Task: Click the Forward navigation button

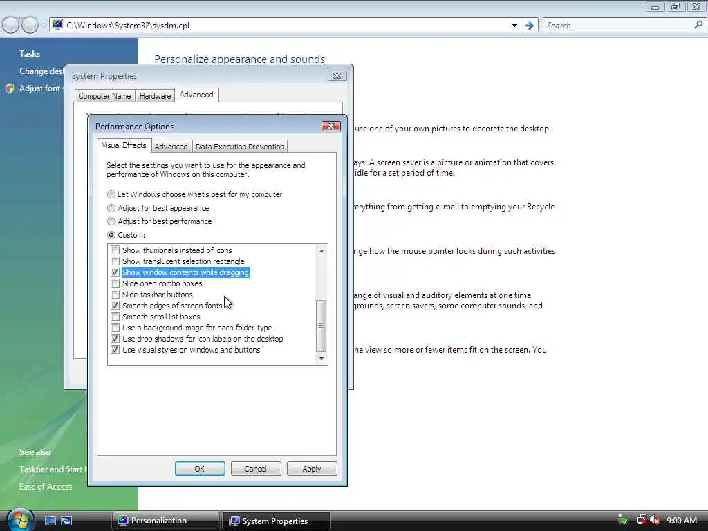Action: [x=30, y=26]
